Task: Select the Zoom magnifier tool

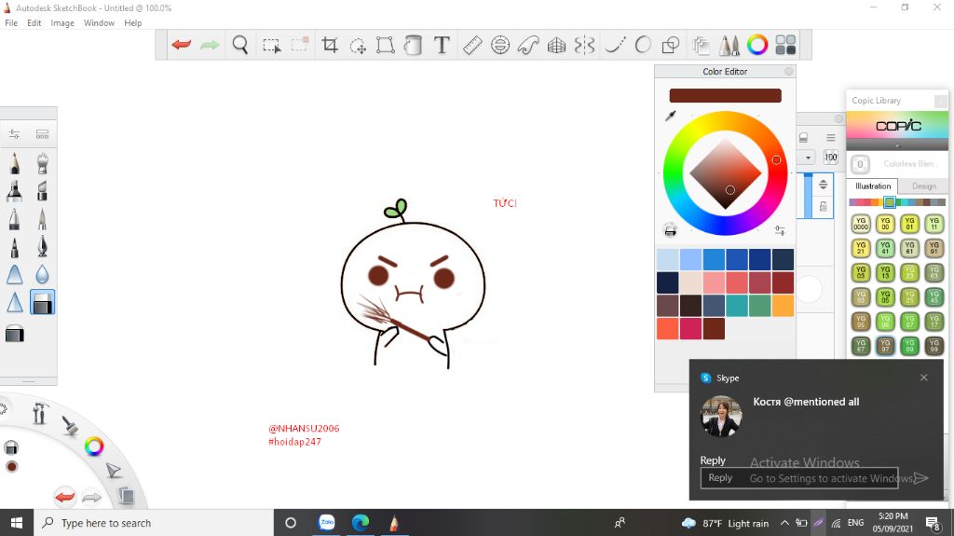Action: (x=240, y=45)
